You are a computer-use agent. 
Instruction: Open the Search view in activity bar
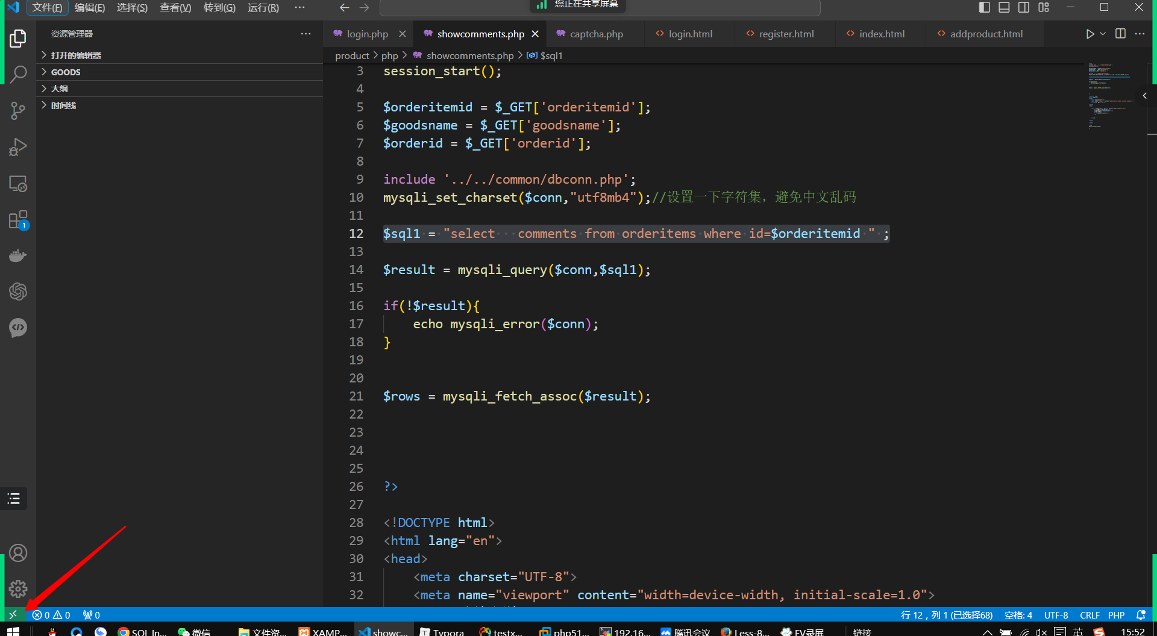(x=18, y=75)
